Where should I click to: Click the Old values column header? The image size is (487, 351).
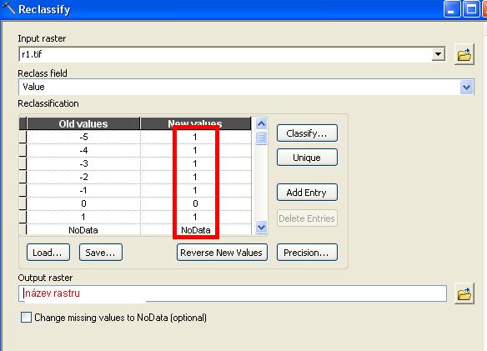(83, 123)
